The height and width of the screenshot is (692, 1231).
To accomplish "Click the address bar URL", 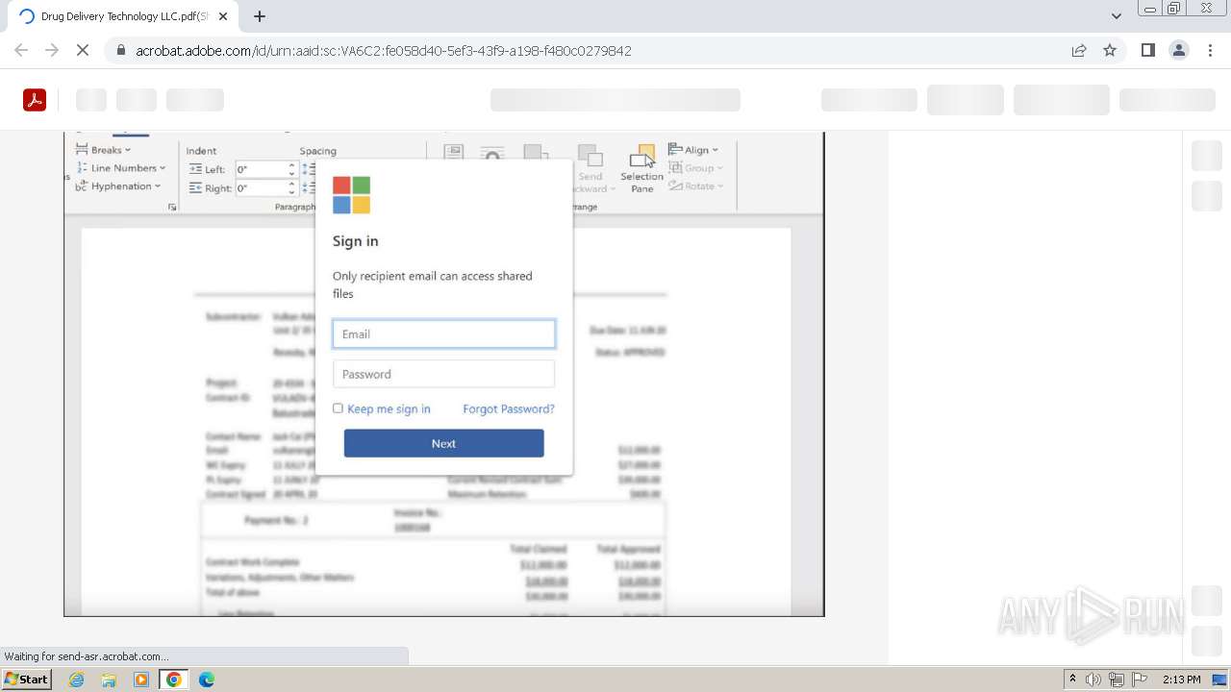I will [383, 51].
